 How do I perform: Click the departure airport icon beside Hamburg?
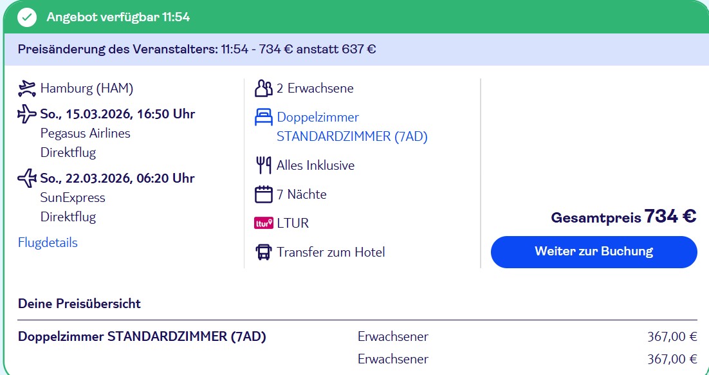pyautogui.click(x=27, y=88)
